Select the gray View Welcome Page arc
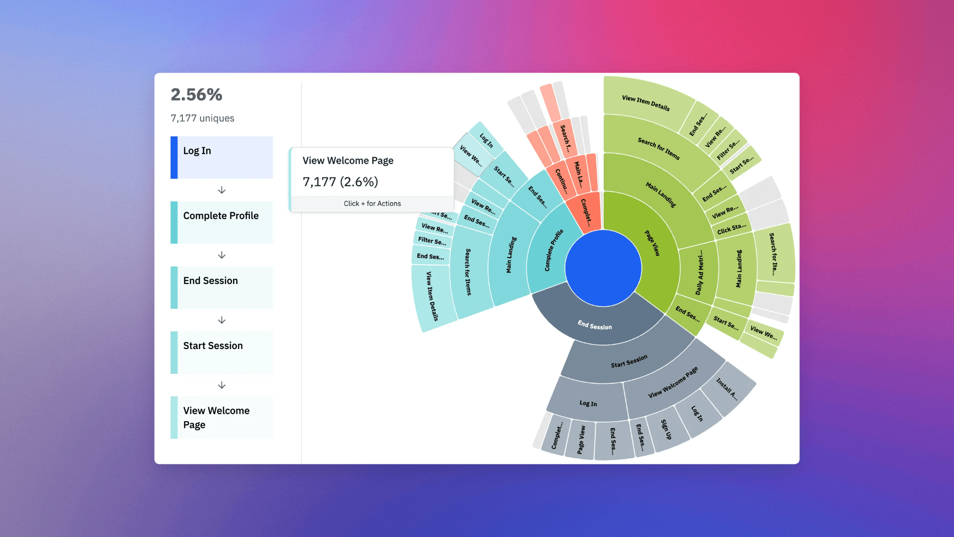The image size is (954, 537). [673, 383]
